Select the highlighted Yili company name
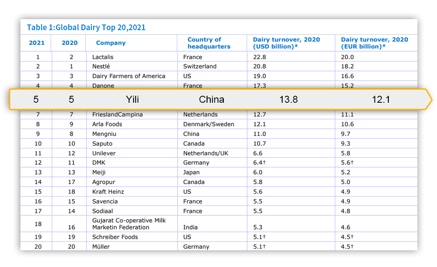Image resolution: width=437 pixels, height=267 pixels. (x=132, y=99)
